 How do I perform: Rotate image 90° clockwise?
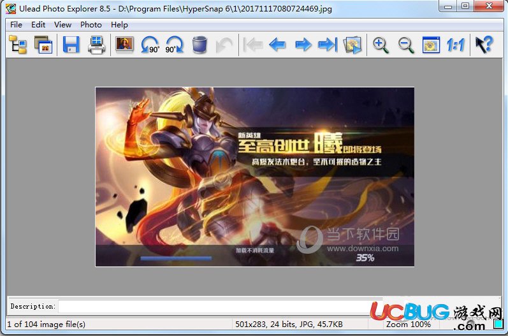pos(174,45)
